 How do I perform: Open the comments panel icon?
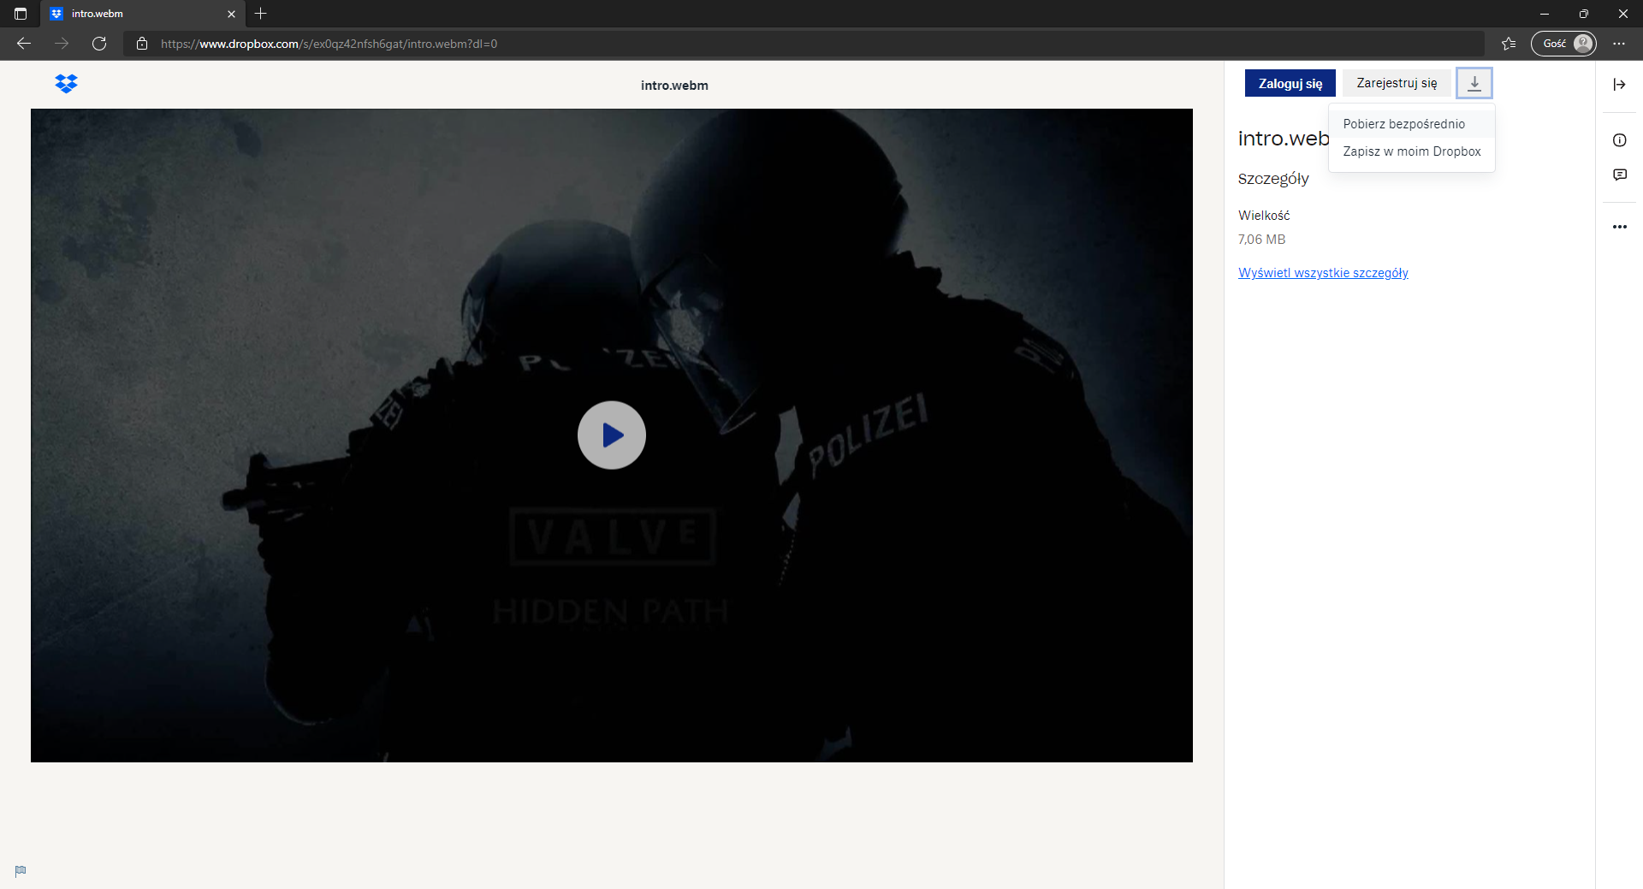pyautogui.click(x=1619, y=175)
